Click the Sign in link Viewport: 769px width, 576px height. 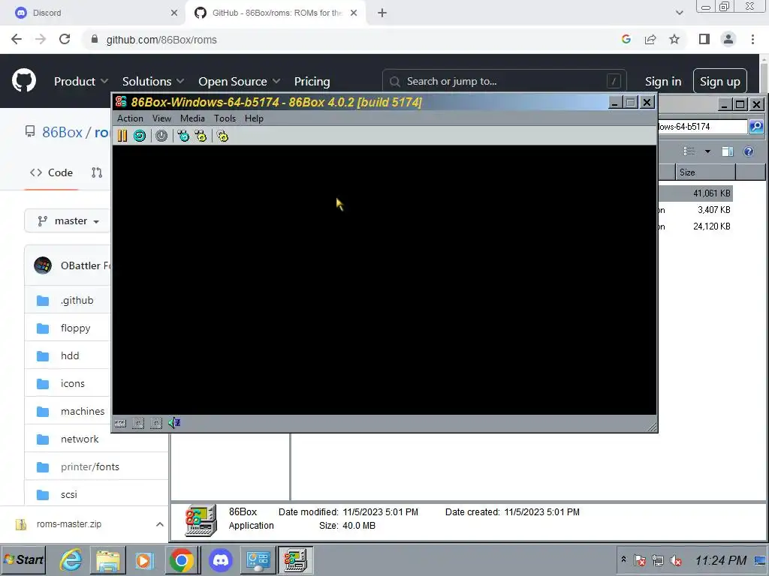click(x=663, y=81)
